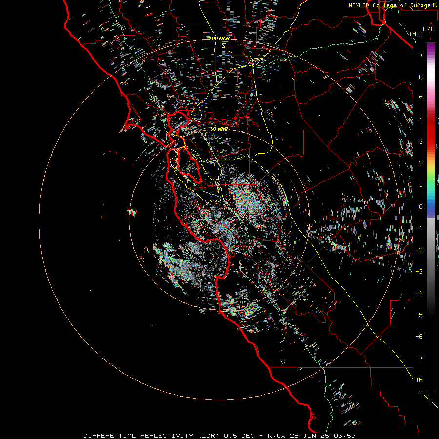Click the 'KMUX' station identifier
This screenshot has height=439, width=439.
coord(277,436)
